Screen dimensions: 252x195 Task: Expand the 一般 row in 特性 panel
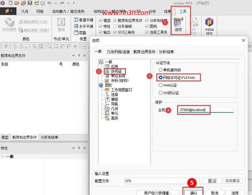click(x=2, y=156)
